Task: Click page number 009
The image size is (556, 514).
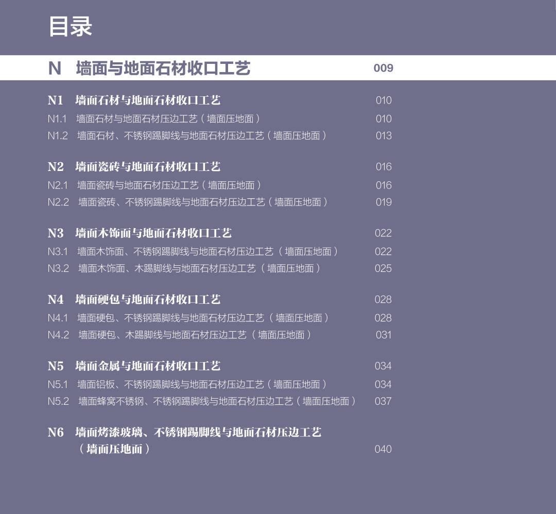Action: point(384,68)
